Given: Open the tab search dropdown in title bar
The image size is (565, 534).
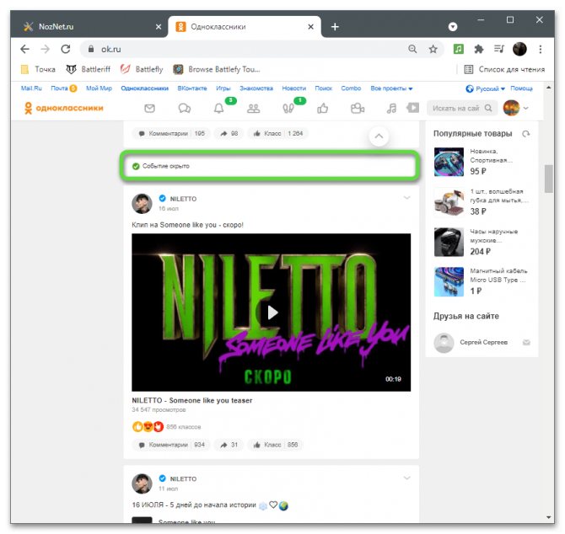Looking at the screenshot, I should tap(453, 27).
